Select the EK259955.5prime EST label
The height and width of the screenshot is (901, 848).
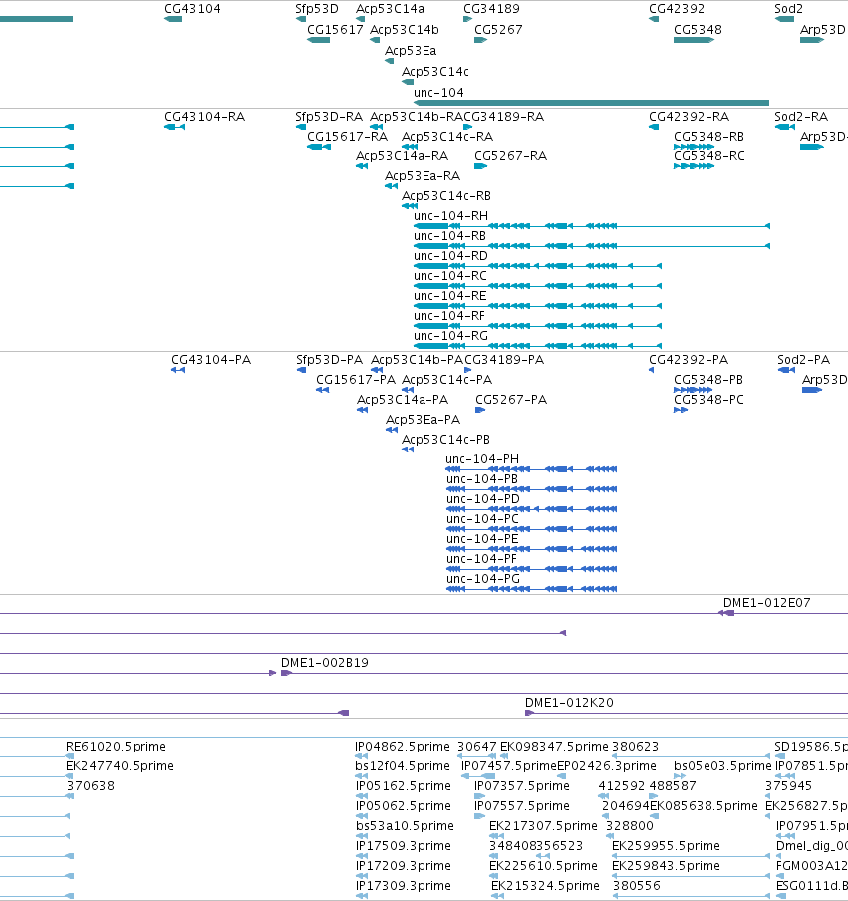pos(666,846)
